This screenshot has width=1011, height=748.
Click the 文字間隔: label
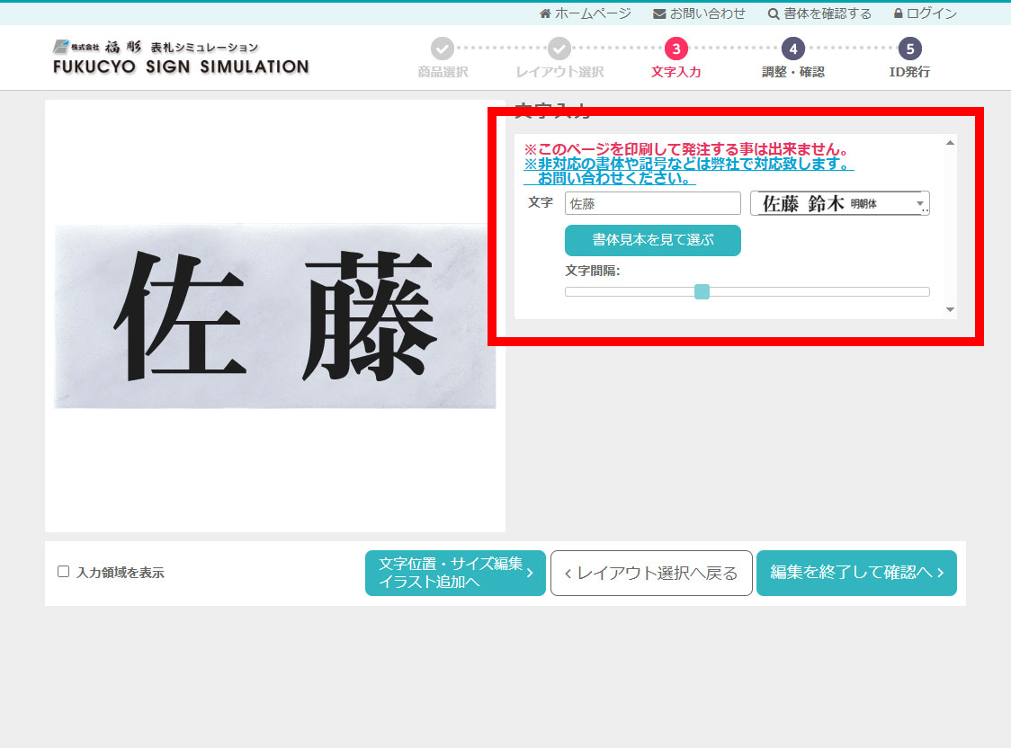point(593,271)
